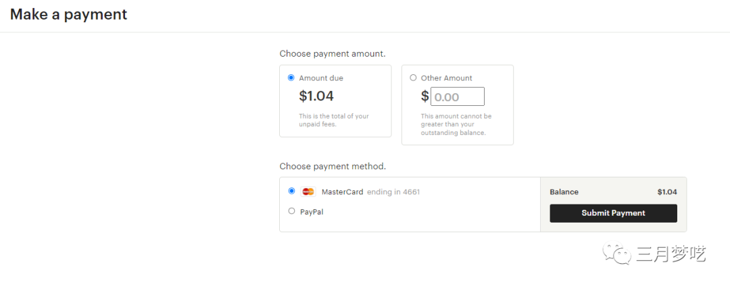Click the WeChat watermark logo icon
Viewport: 730px width, 286px height.
pyautogui.click(x=618, y=254)
